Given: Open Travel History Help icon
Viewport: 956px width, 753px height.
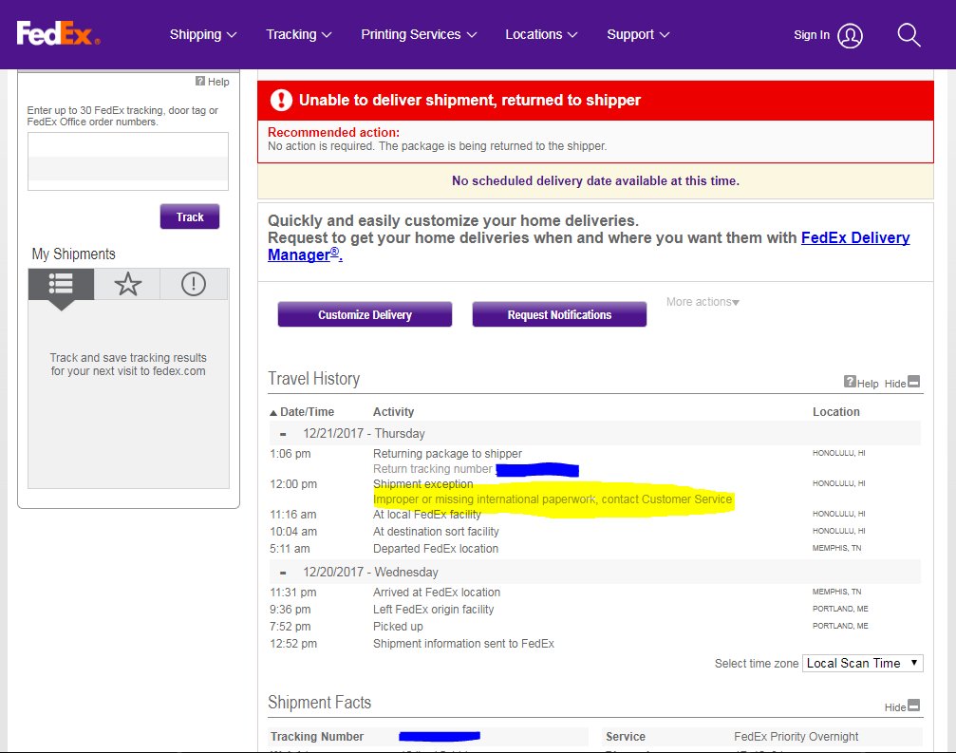Looking at the screenshot, I should [x=850, y=382].
